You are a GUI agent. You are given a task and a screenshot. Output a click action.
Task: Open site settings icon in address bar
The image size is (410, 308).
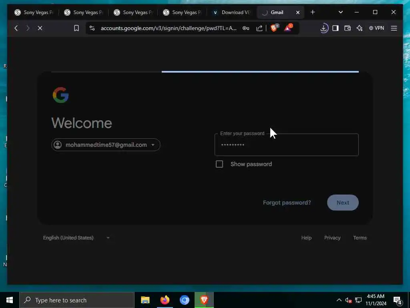click(92, 28)
